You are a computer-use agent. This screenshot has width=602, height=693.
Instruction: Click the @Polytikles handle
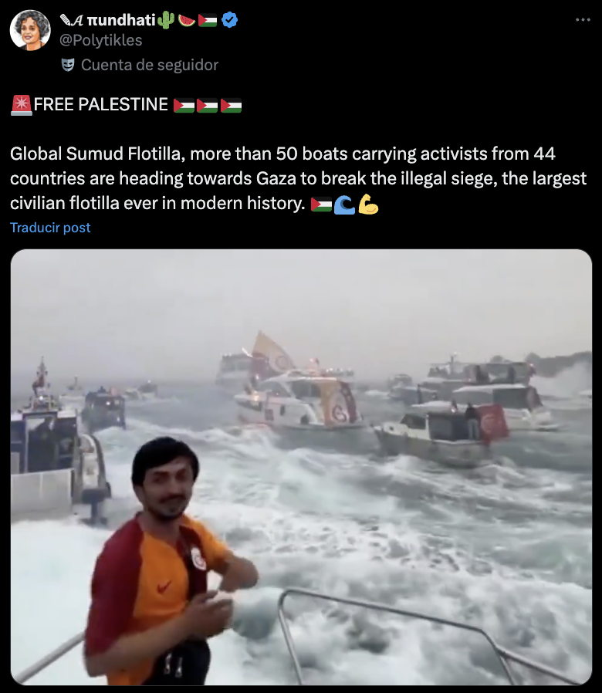101,40
